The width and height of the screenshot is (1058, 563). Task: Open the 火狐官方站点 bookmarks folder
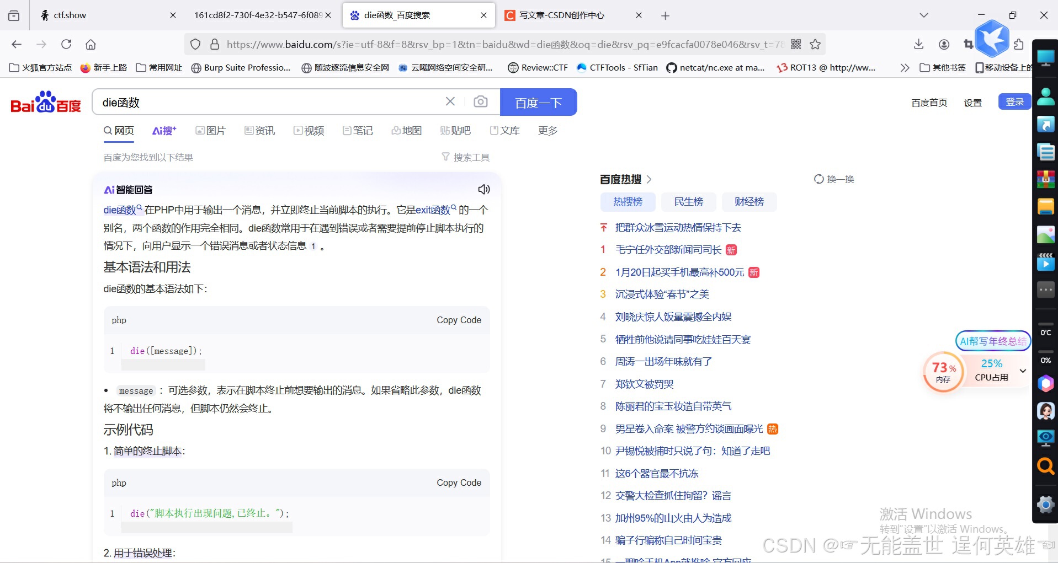[x=41, y=67]
